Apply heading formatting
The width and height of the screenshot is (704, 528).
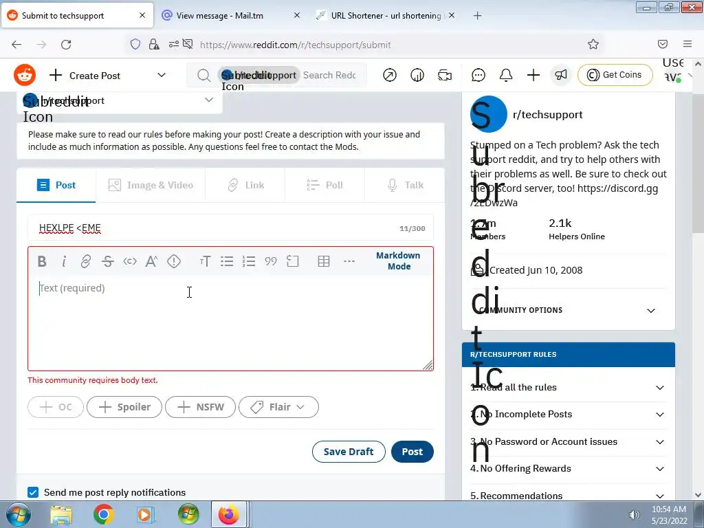pyautogui.click(x=205, y=261)
